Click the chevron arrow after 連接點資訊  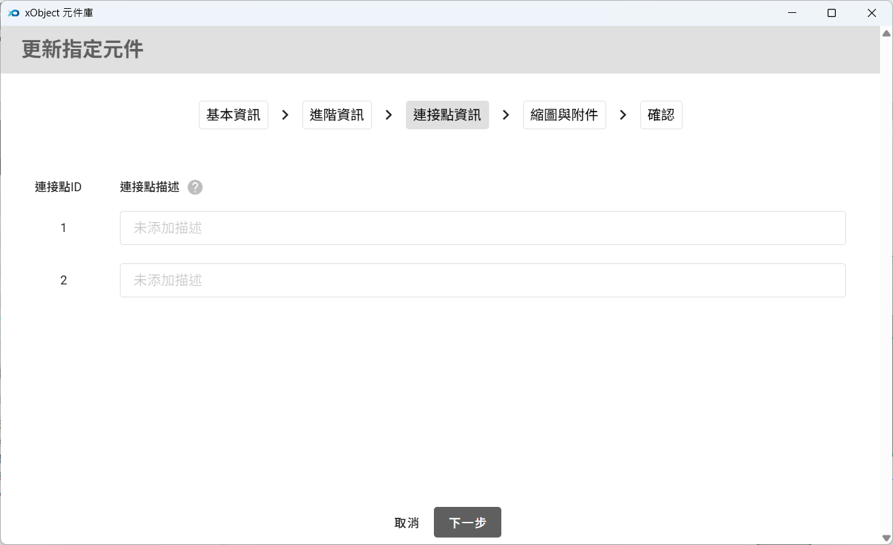coord(506,115)
